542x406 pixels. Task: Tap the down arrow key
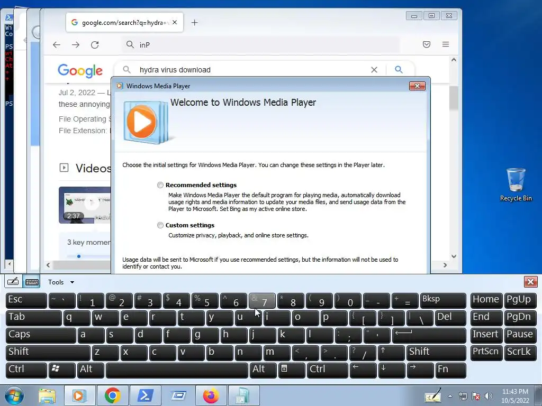(x=392, y=370)
